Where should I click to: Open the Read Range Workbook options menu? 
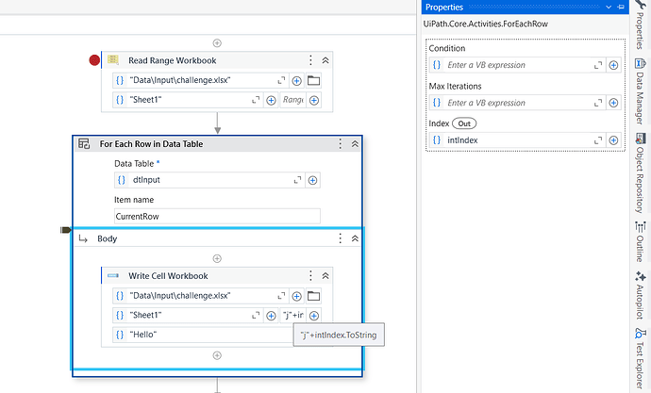[310, 60]
